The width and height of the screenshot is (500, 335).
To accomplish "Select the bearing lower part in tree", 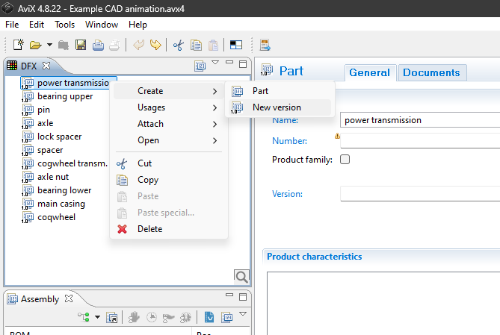I will [64, 190].
